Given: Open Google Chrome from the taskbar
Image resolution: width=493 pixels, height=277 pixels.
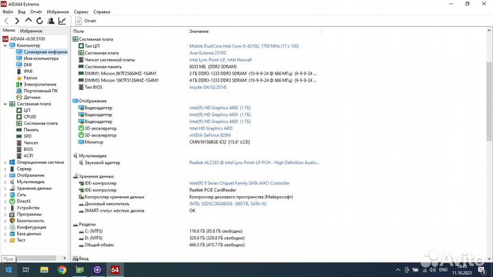Looking at the screenshot, I should [62, 269].
